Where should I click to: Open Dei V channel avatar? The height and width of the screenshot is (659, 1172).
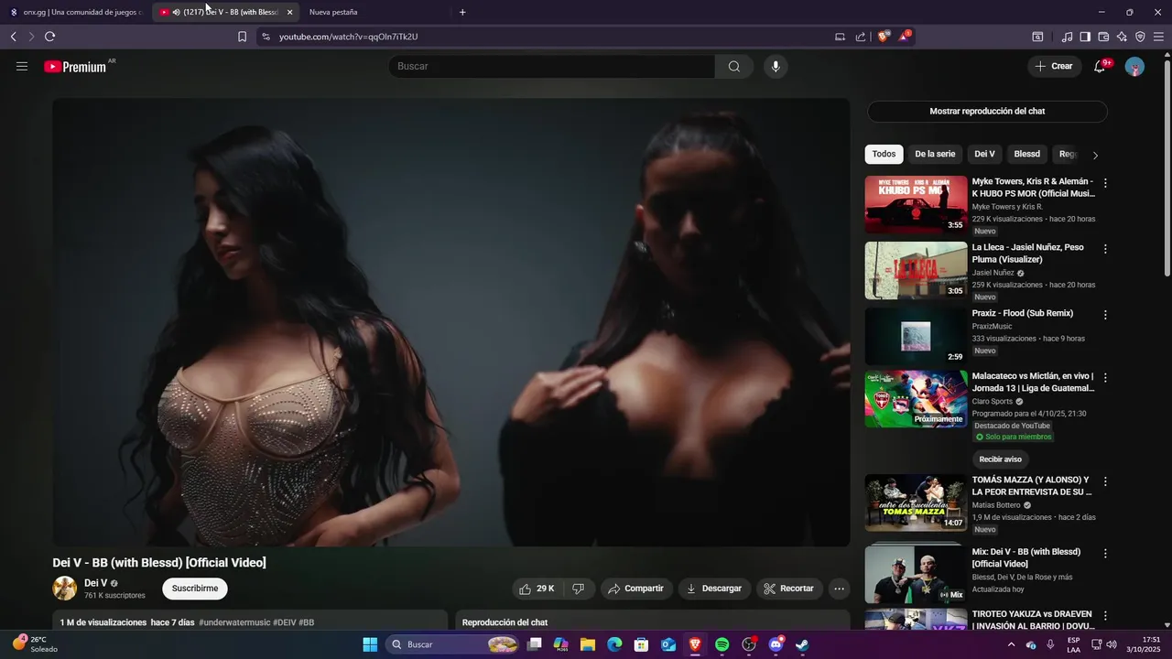tap(65, 589)
